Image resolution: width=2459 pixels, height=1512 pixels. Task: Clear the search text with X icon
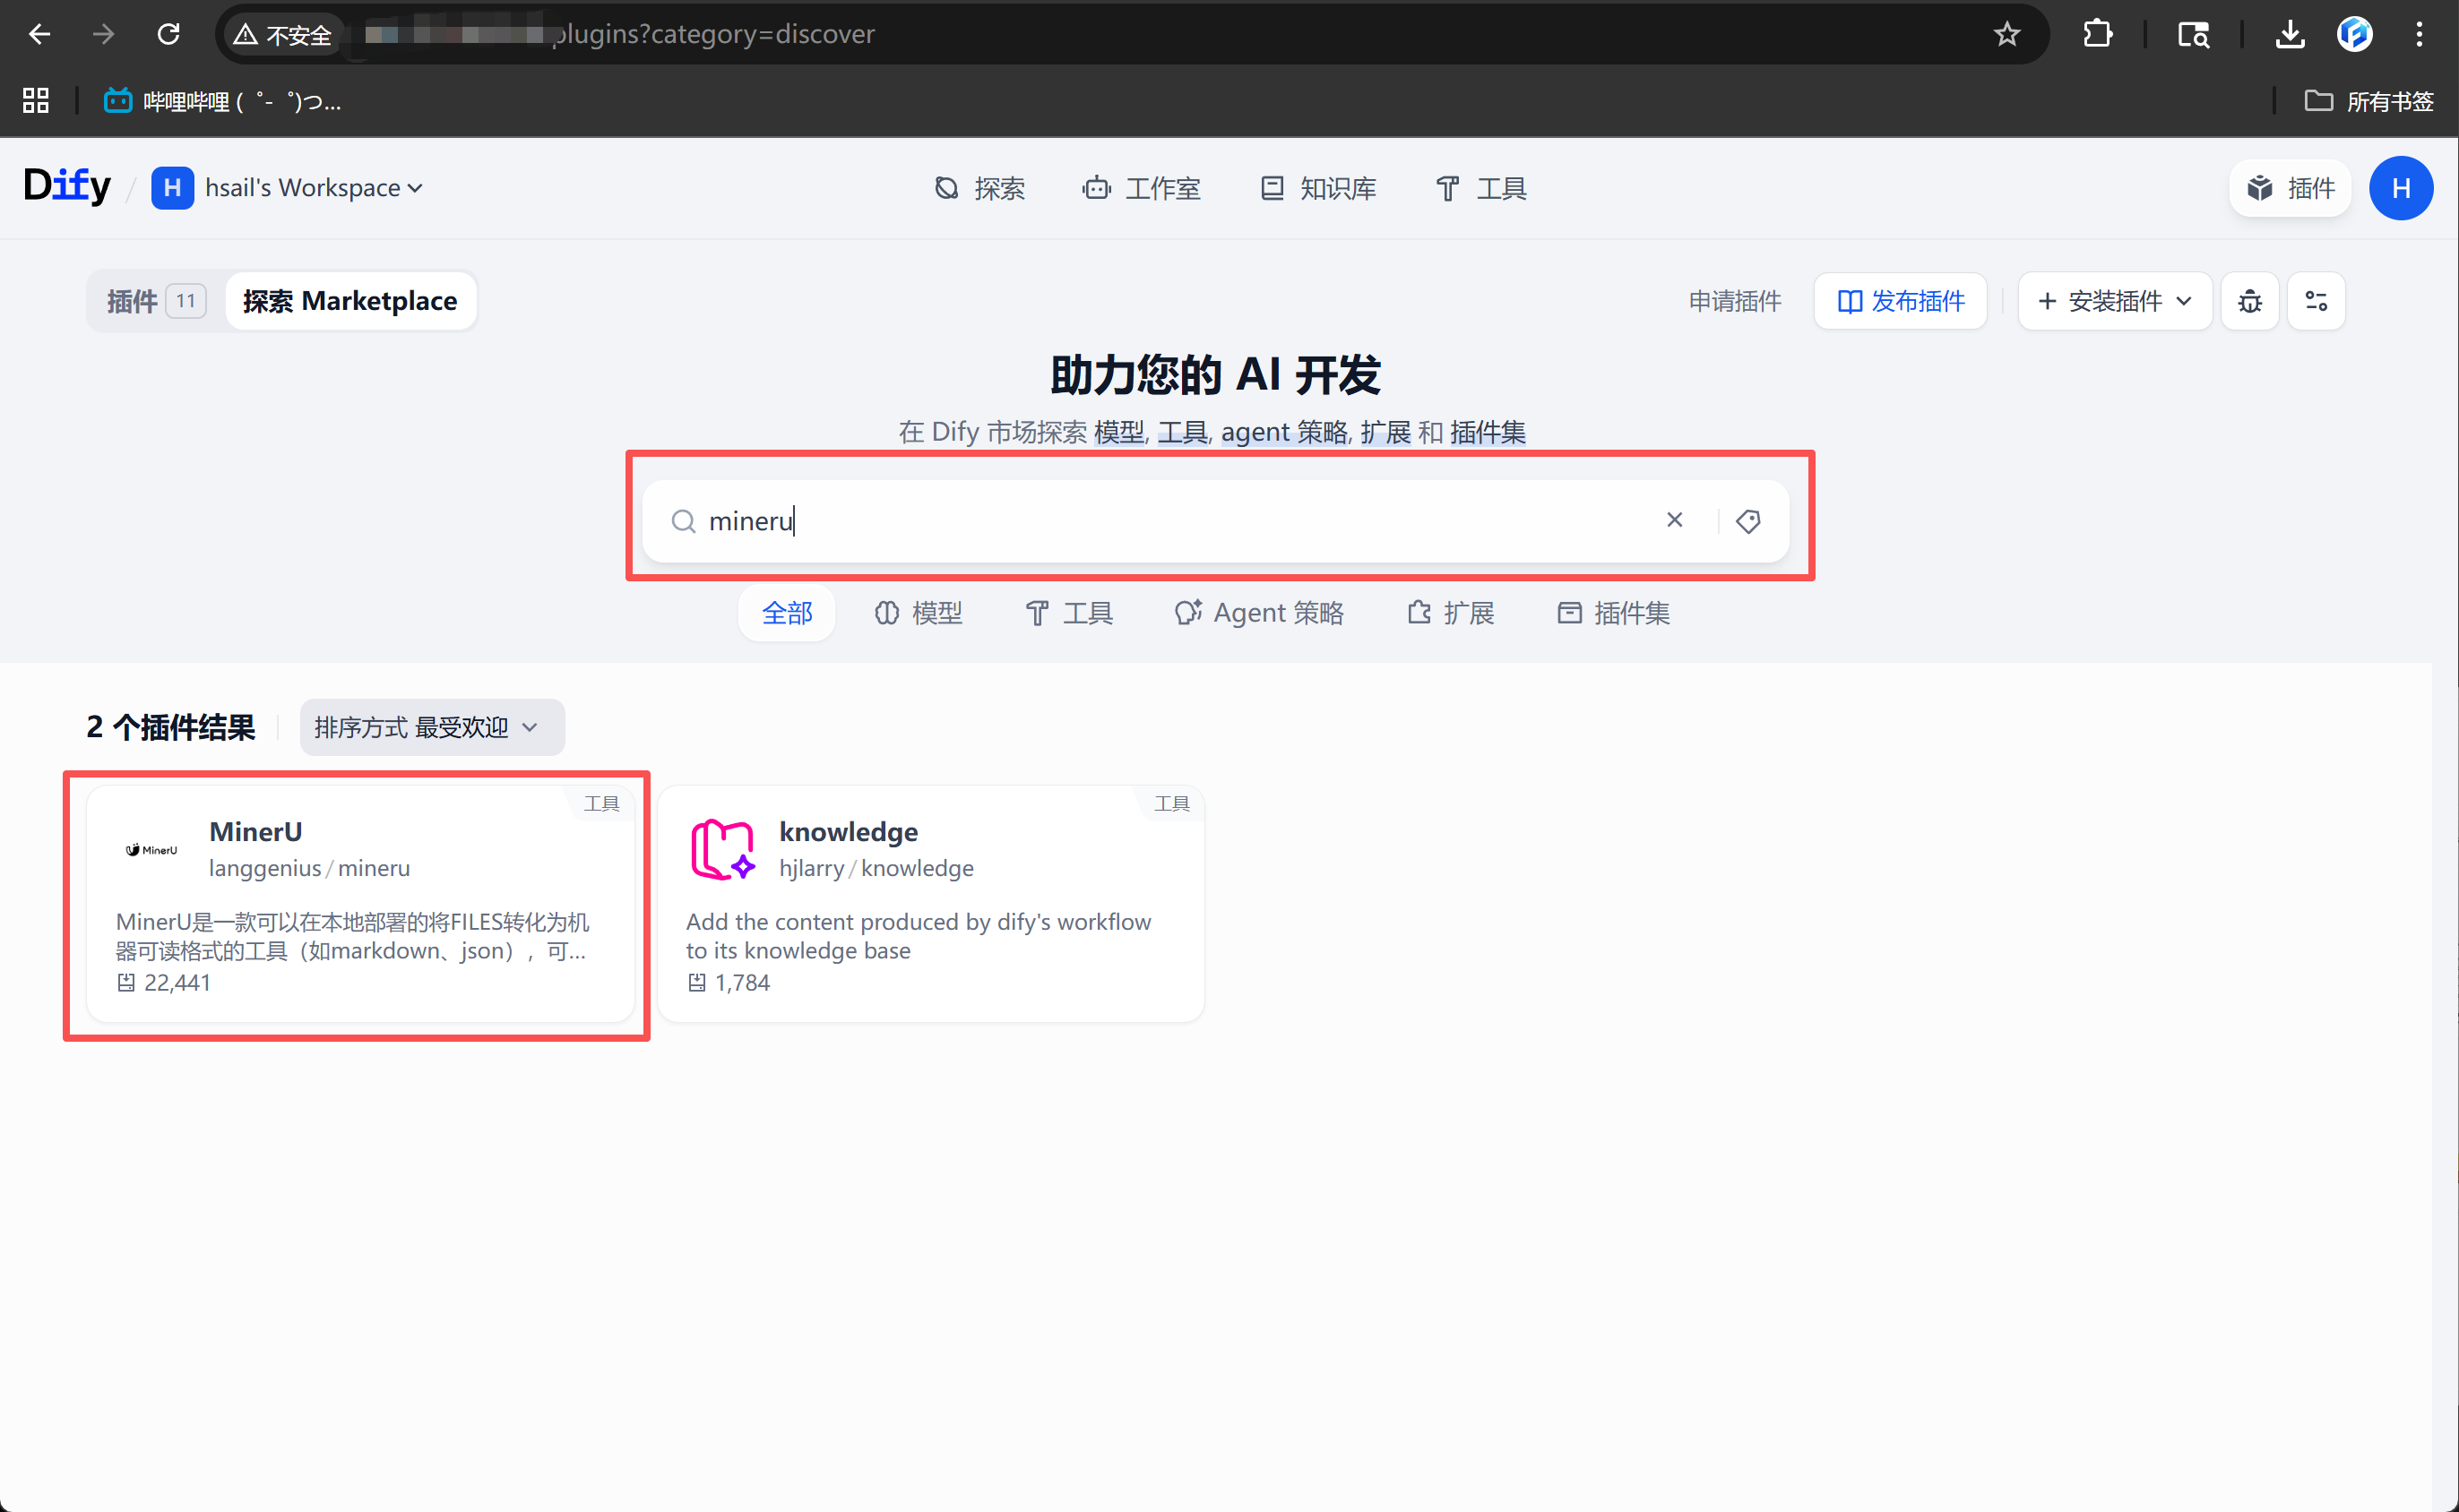[1675, 520]
